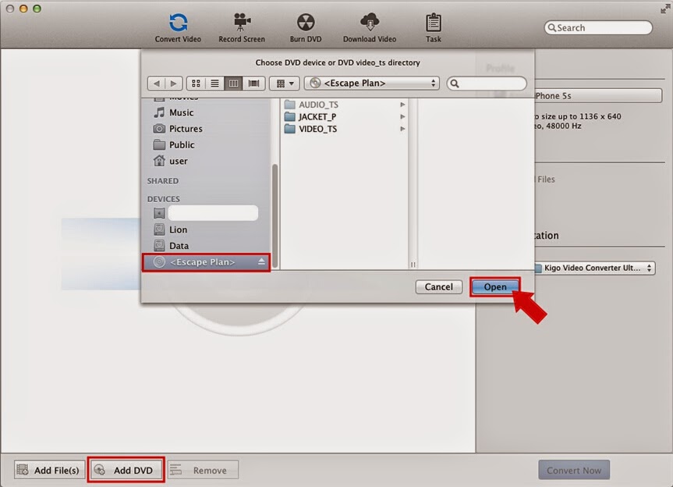Open the Burn DVD tool
The image size is (673, 487).
pos(306,28)
